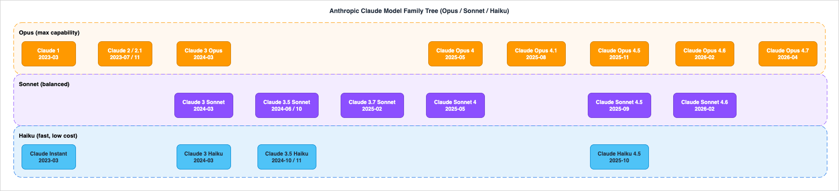Select the Claude Sonnet 4.5 node
The height and width of the screenshot is (191, 839).
coord(619,105)
